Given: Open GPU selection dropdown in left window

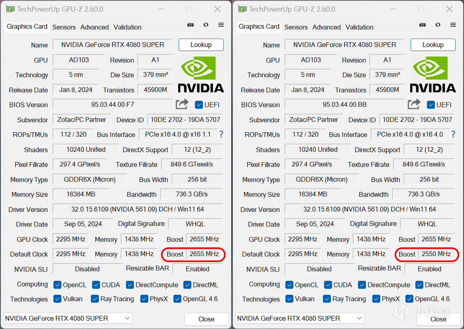Looking at the screenshot, I should tap(68, 318).
